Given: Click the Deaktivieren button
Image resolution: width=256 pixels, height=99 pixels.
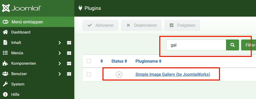Looking at the screenshot, I should point(141,25).
